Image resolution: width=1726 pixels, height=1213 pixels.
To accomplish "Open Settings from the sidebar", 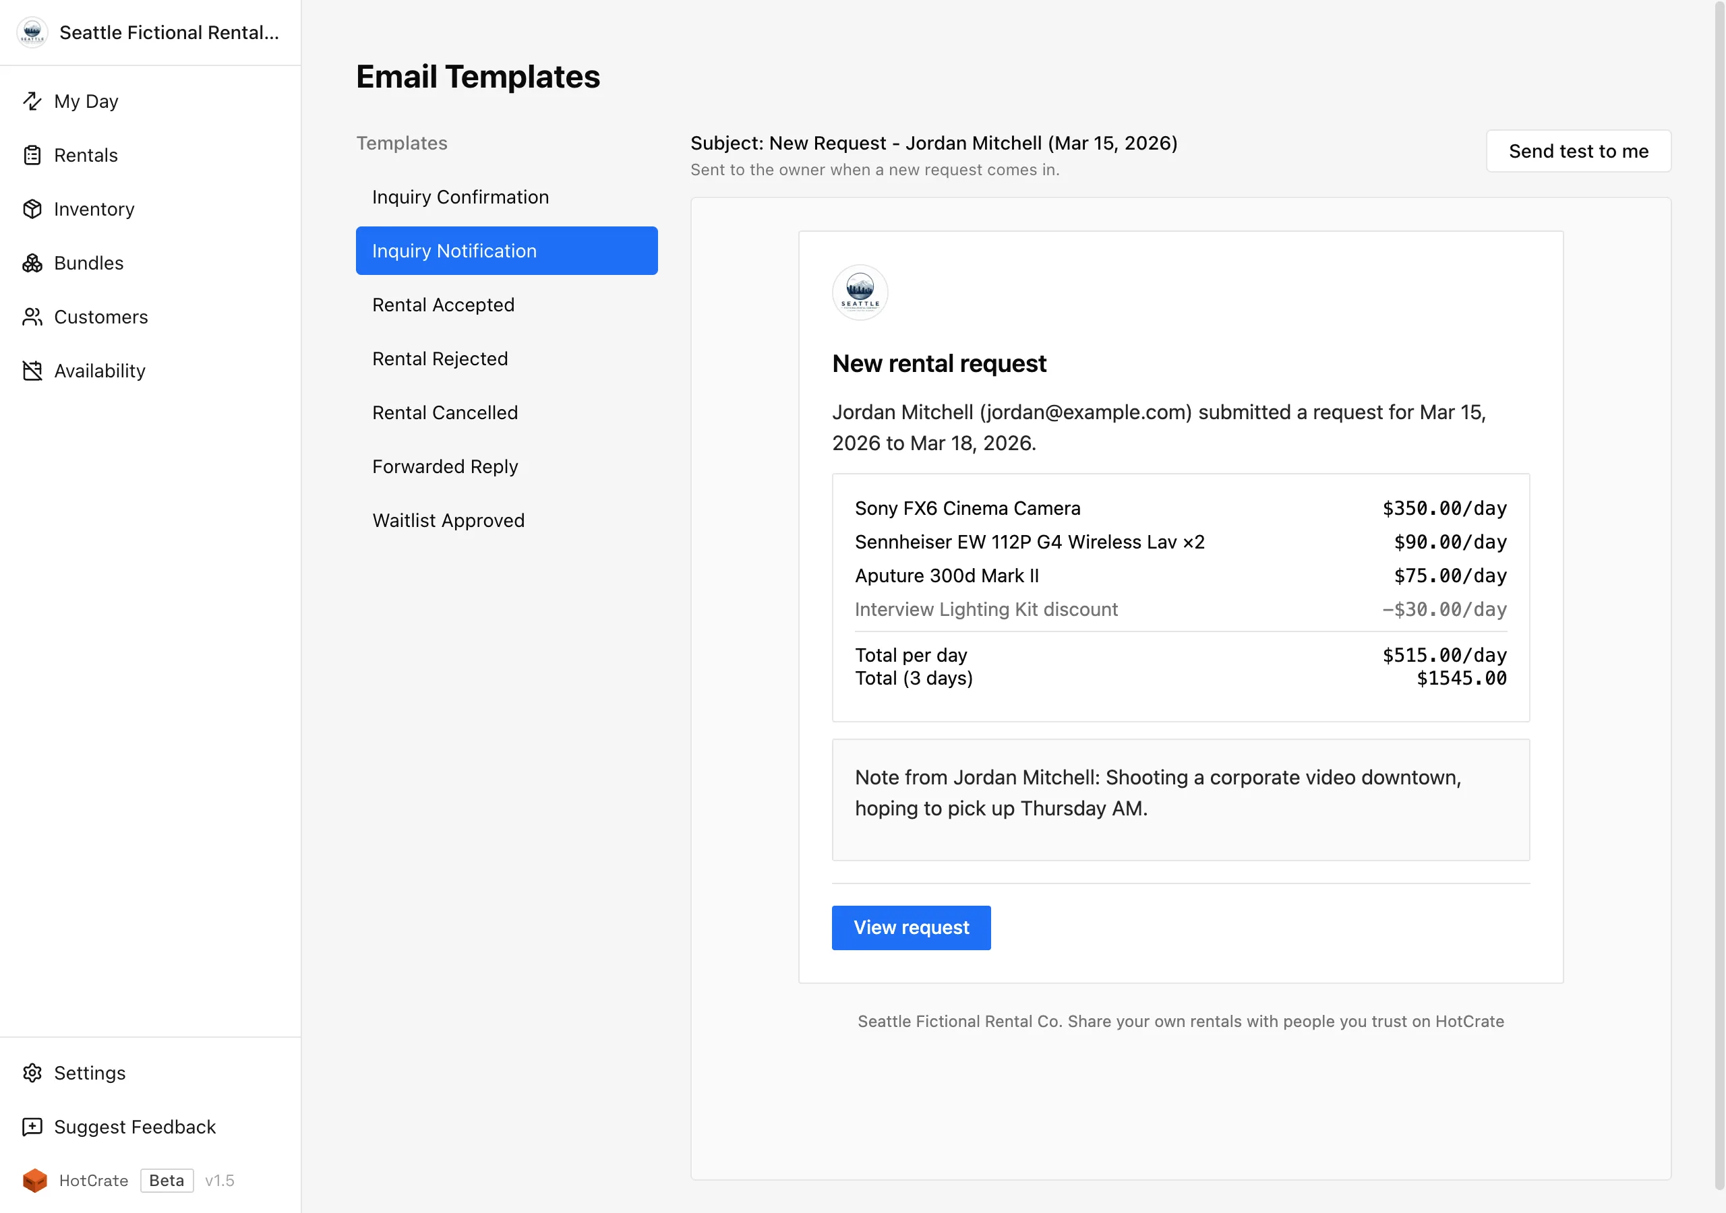I will pyautogui.click(x=150, y=1072).
